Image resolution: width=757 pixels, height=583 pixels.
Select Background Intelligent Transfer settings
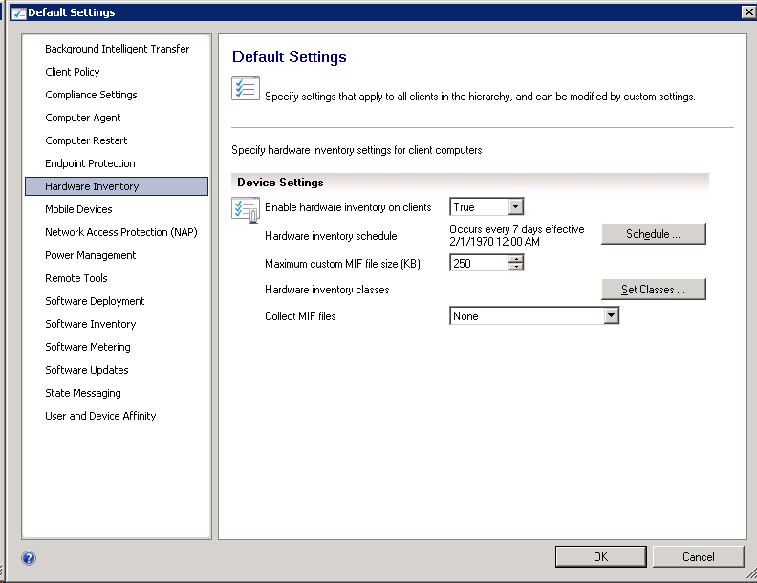117,49
